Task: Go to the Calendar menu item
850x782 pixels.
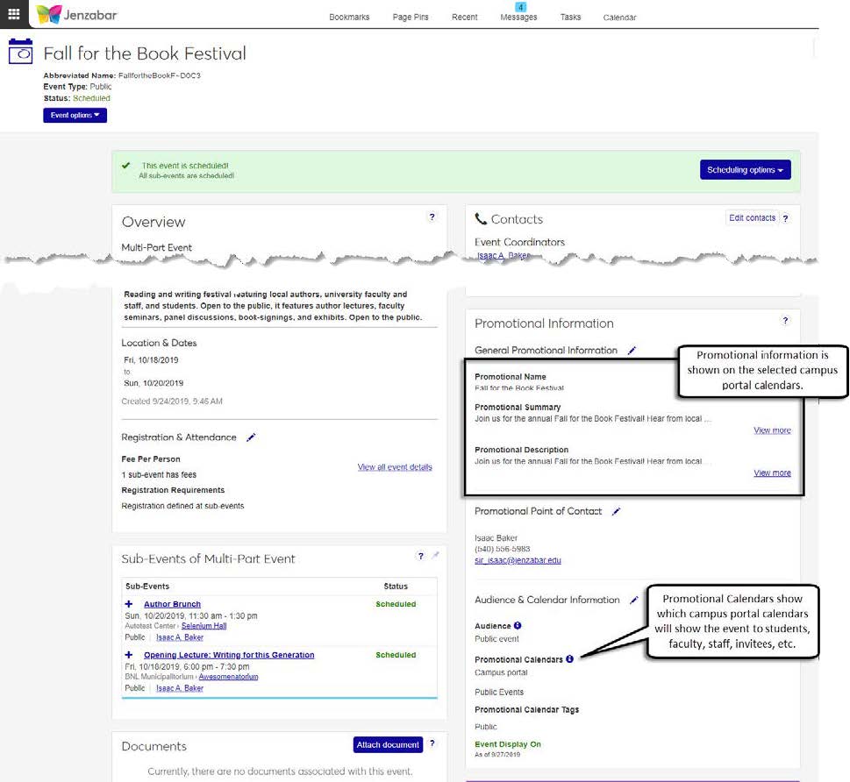Action: 619,18
